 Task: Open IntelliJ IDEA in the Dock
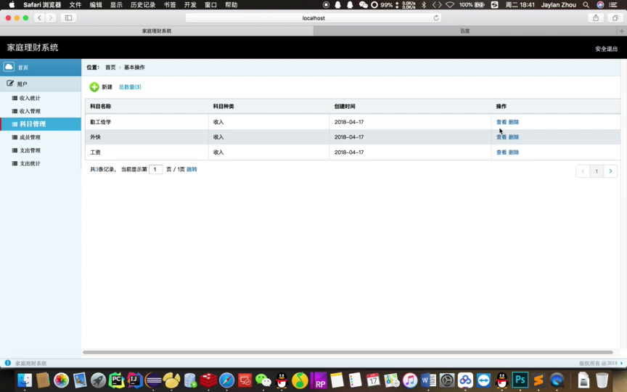pyautogui.click(x=135, y=380)
